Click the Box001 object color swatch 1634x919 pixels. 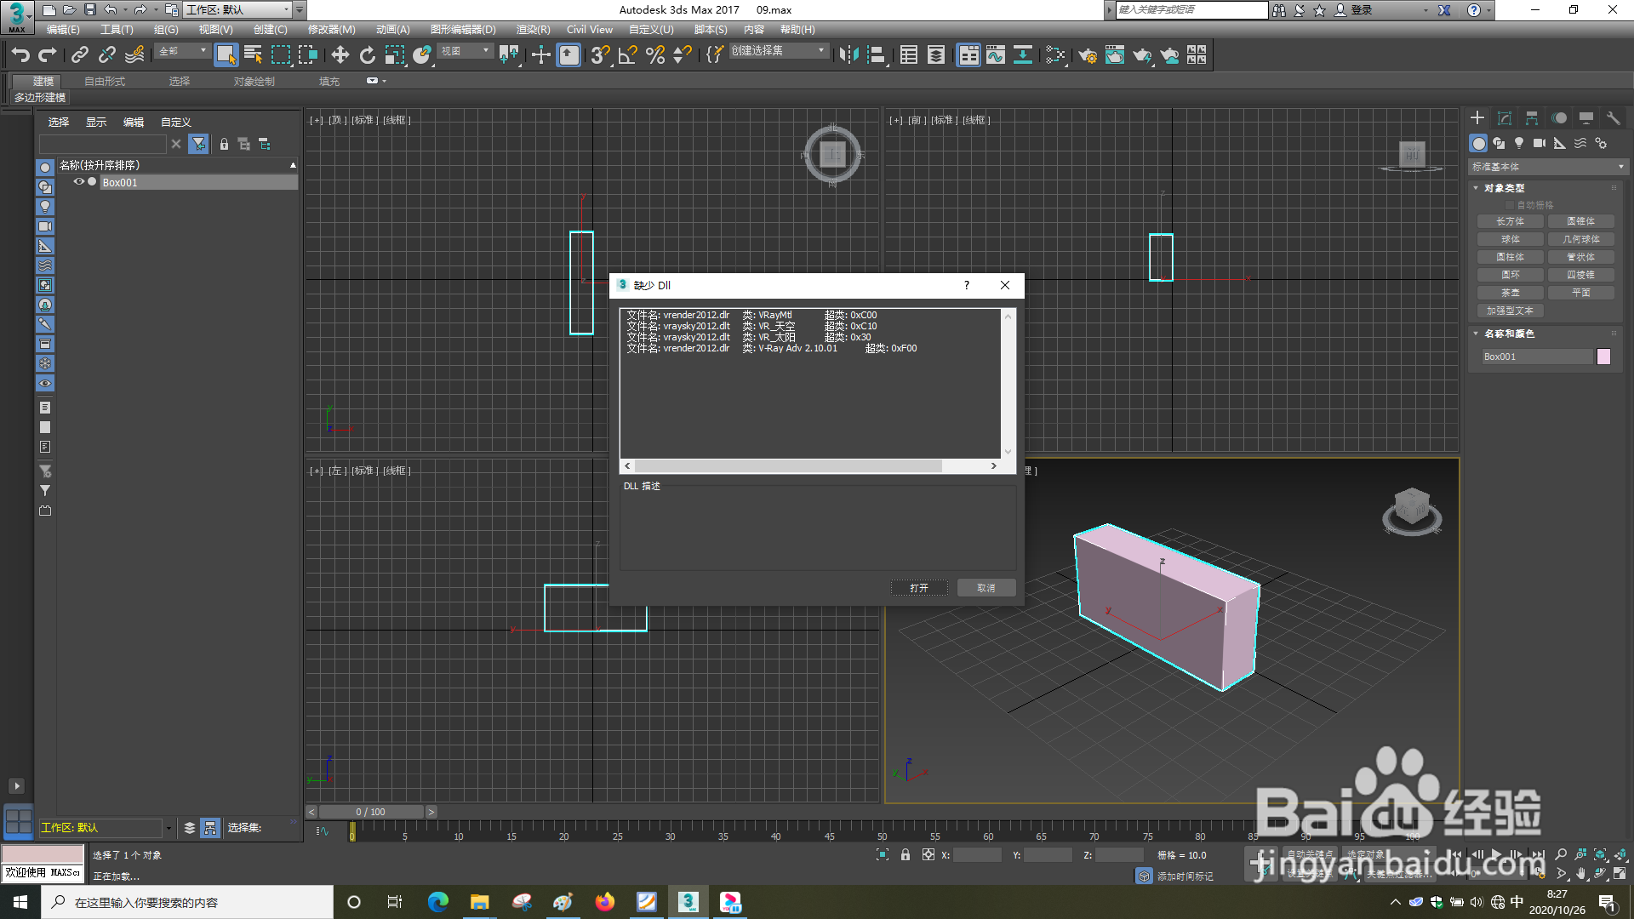pos(1603,357)
